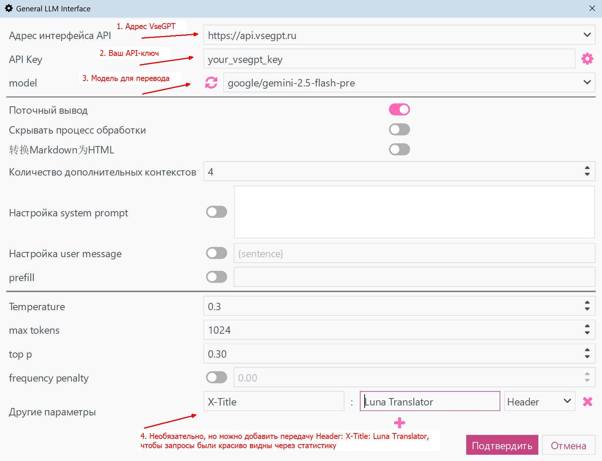Decrease max tokens value
This screenshot has width=602, height=461.
pos(587,333)
